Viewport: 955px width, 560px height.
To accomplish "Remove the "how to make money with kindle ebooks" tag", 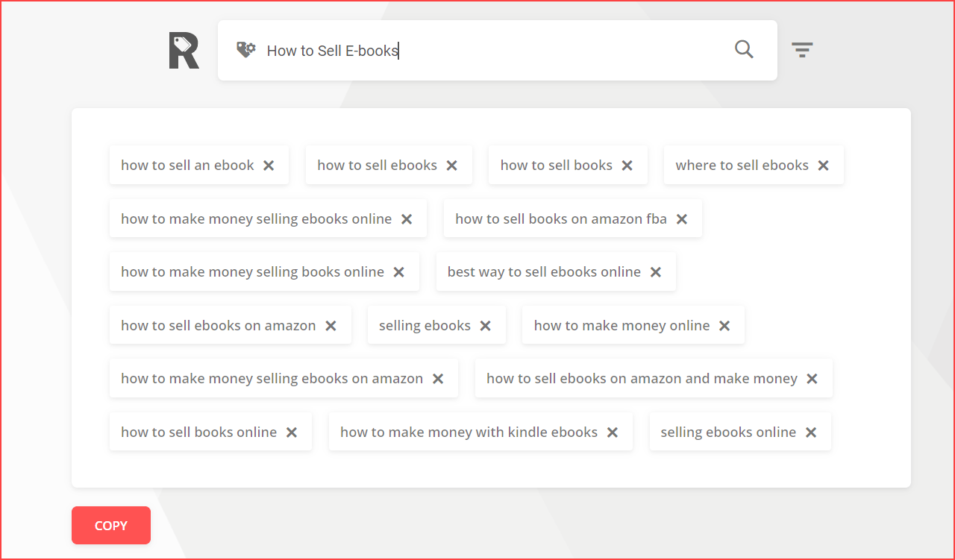I will (x=612, y=432).
